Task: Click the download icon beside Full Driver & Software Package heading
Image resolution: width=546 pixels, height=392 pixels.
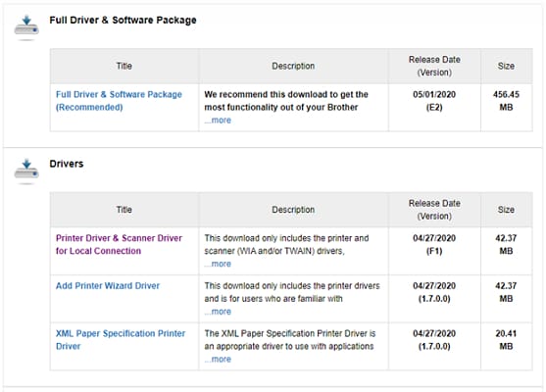Action: [x=26, y=26]
